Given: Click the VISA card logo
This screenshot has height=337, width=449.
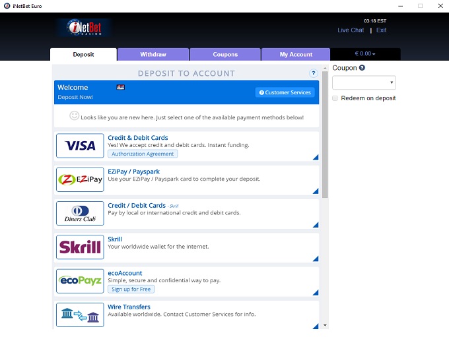Looking at the screenshot, I should pyautogui.click(x=80, y=146).
